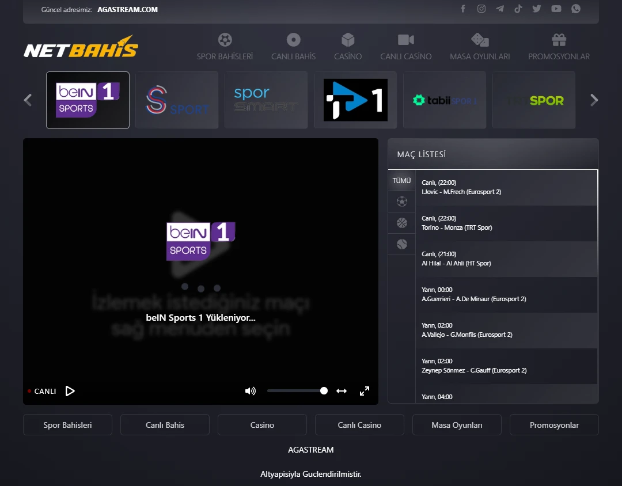This screenshot has width=622, height=486.
Task: Select the Spor Smart channel thumbnail
Action: click(x=266, y=100)
